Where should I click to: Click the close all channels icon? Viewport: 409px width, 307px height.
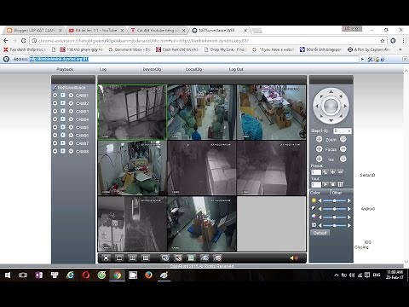coord(178,258)
